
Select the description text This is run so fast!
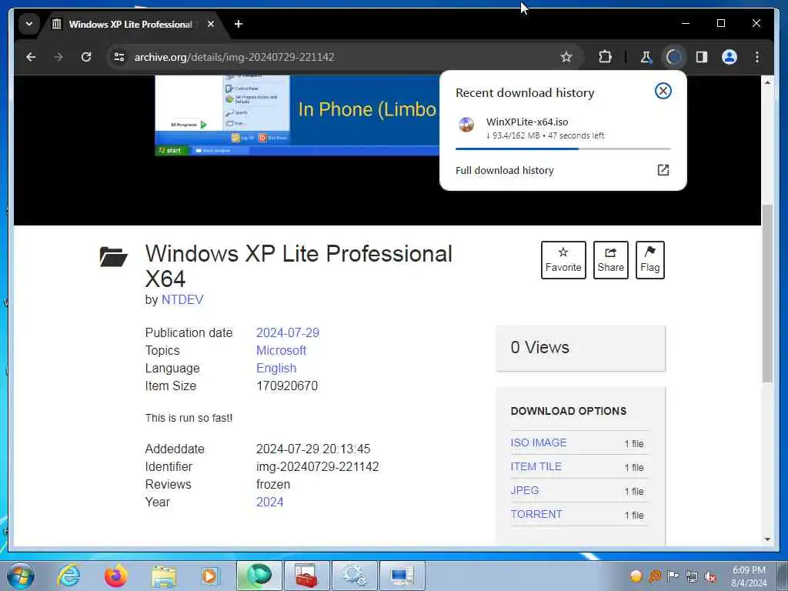coord(189,418)
